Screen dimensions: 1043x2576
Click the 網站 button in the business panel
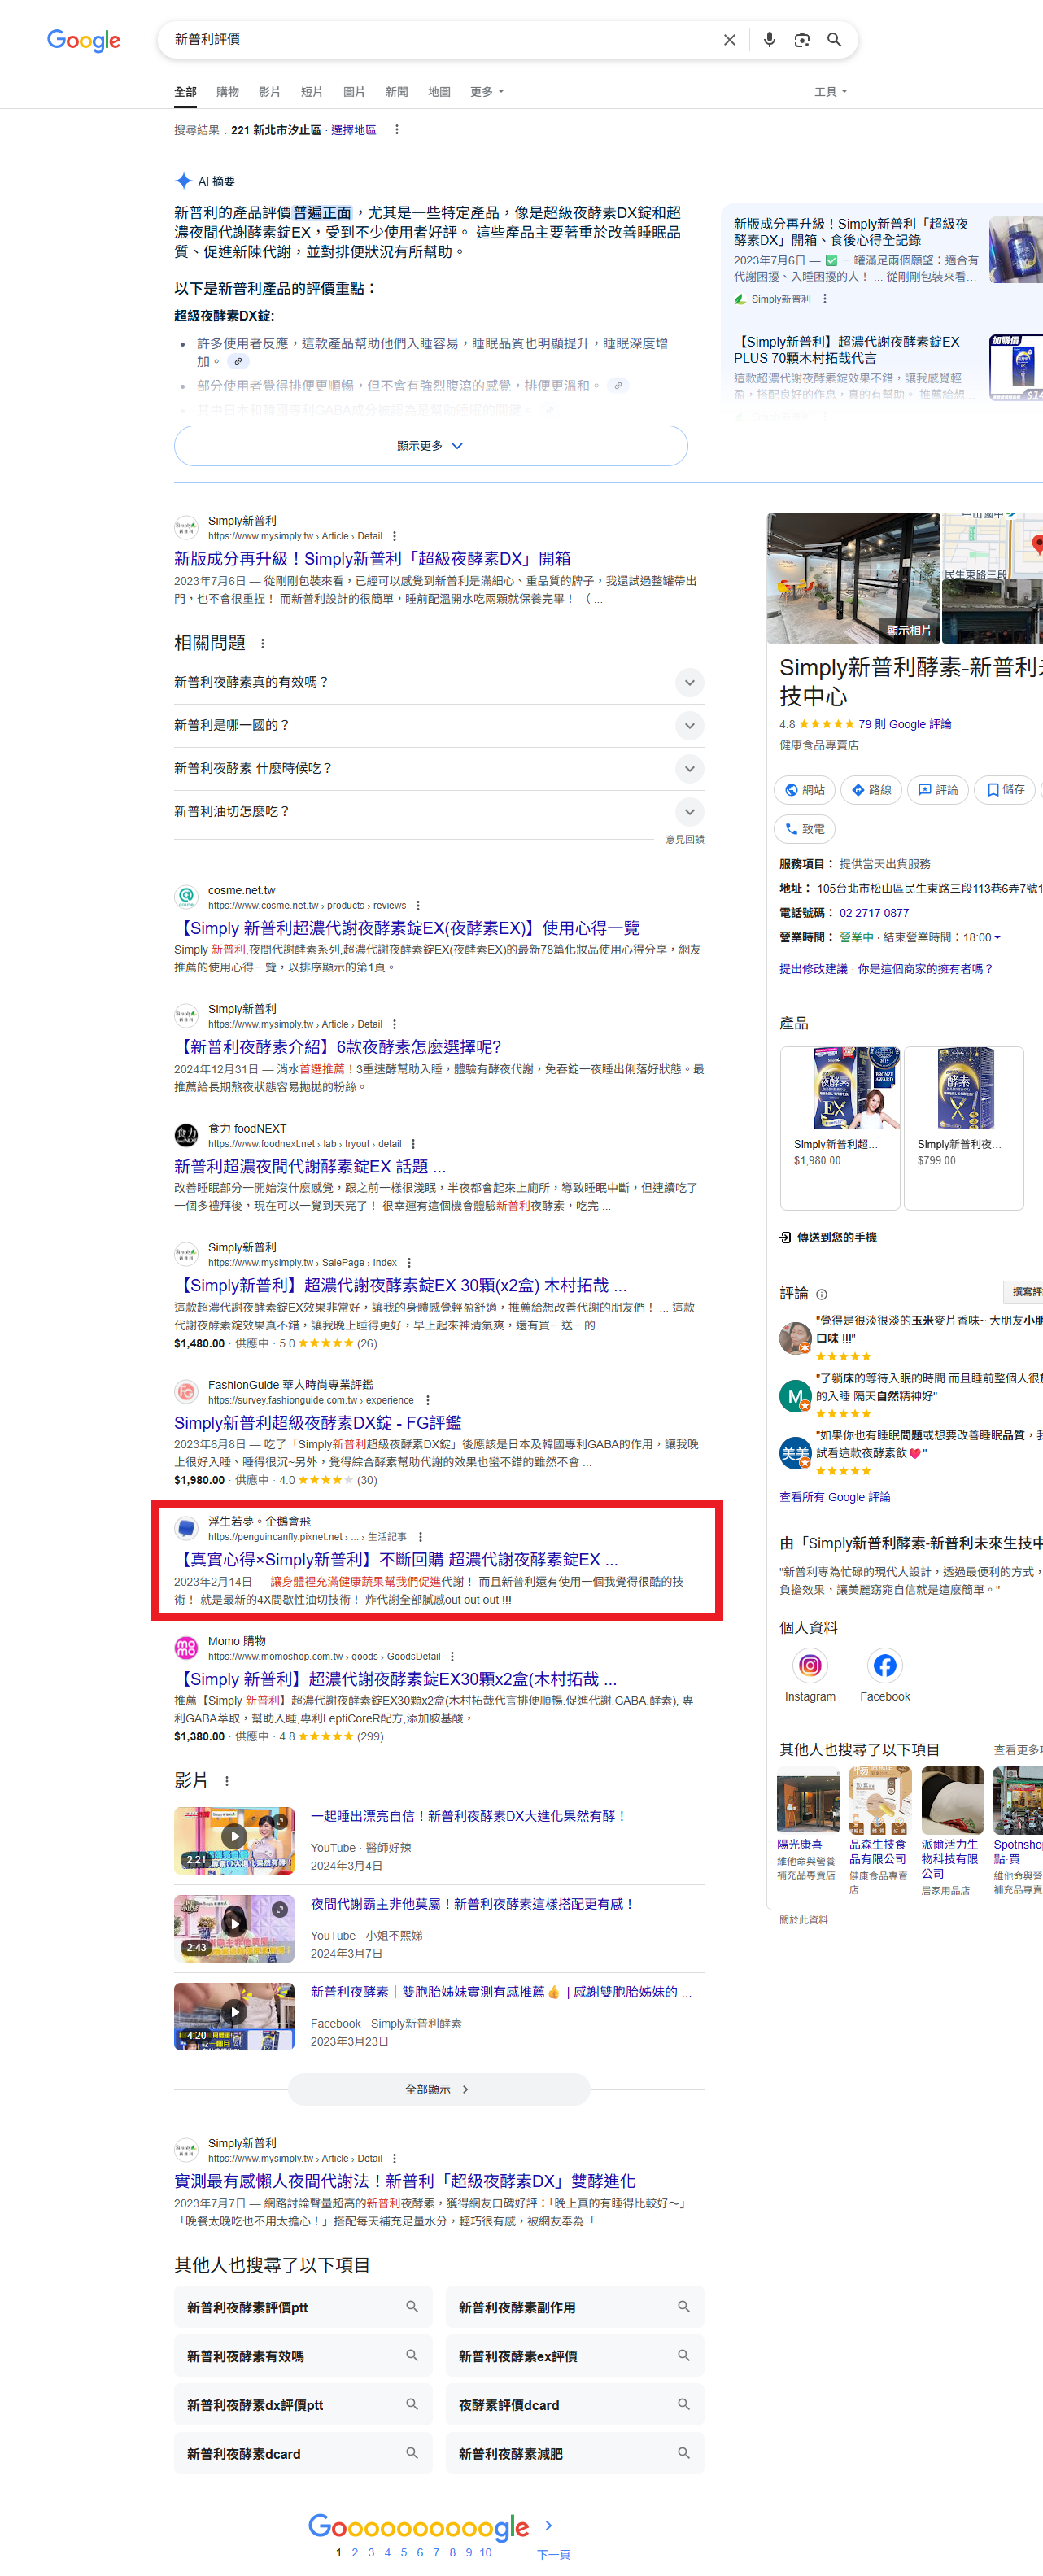click(805, 790)
